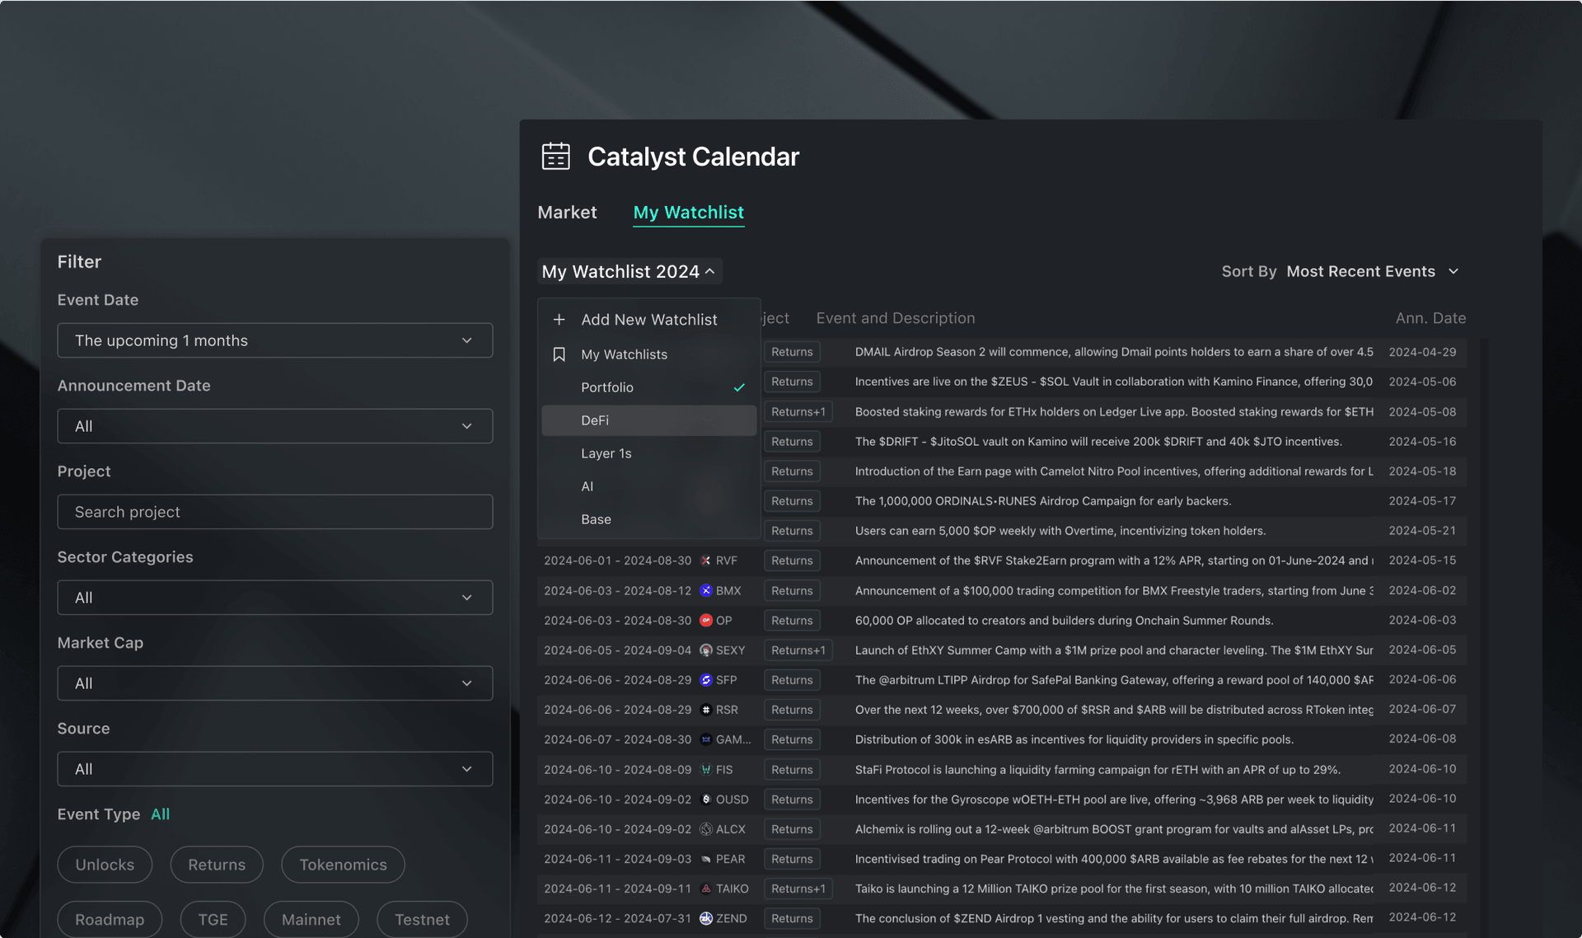Click the date range 2024-06-12 - 2024-07-31

pos(618,918)
